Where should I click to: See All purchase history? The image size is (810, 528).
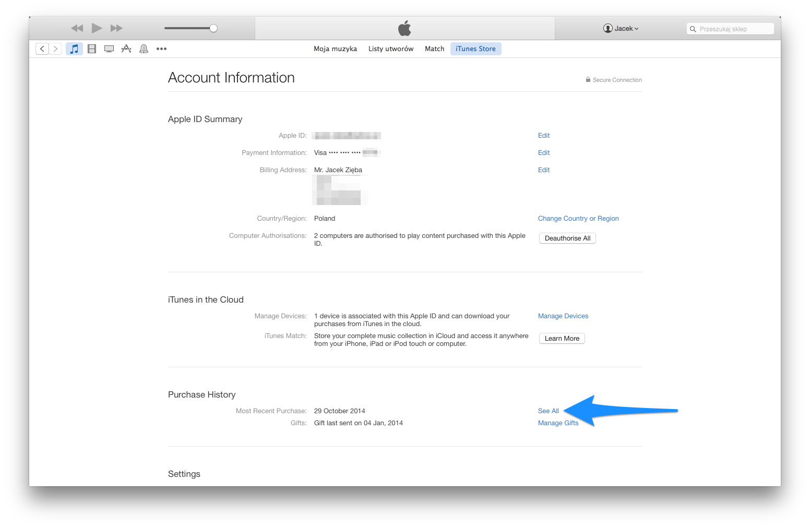pos(548,411)
